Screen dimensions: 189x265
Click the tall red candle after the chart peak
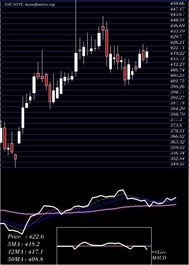point(107,43)
